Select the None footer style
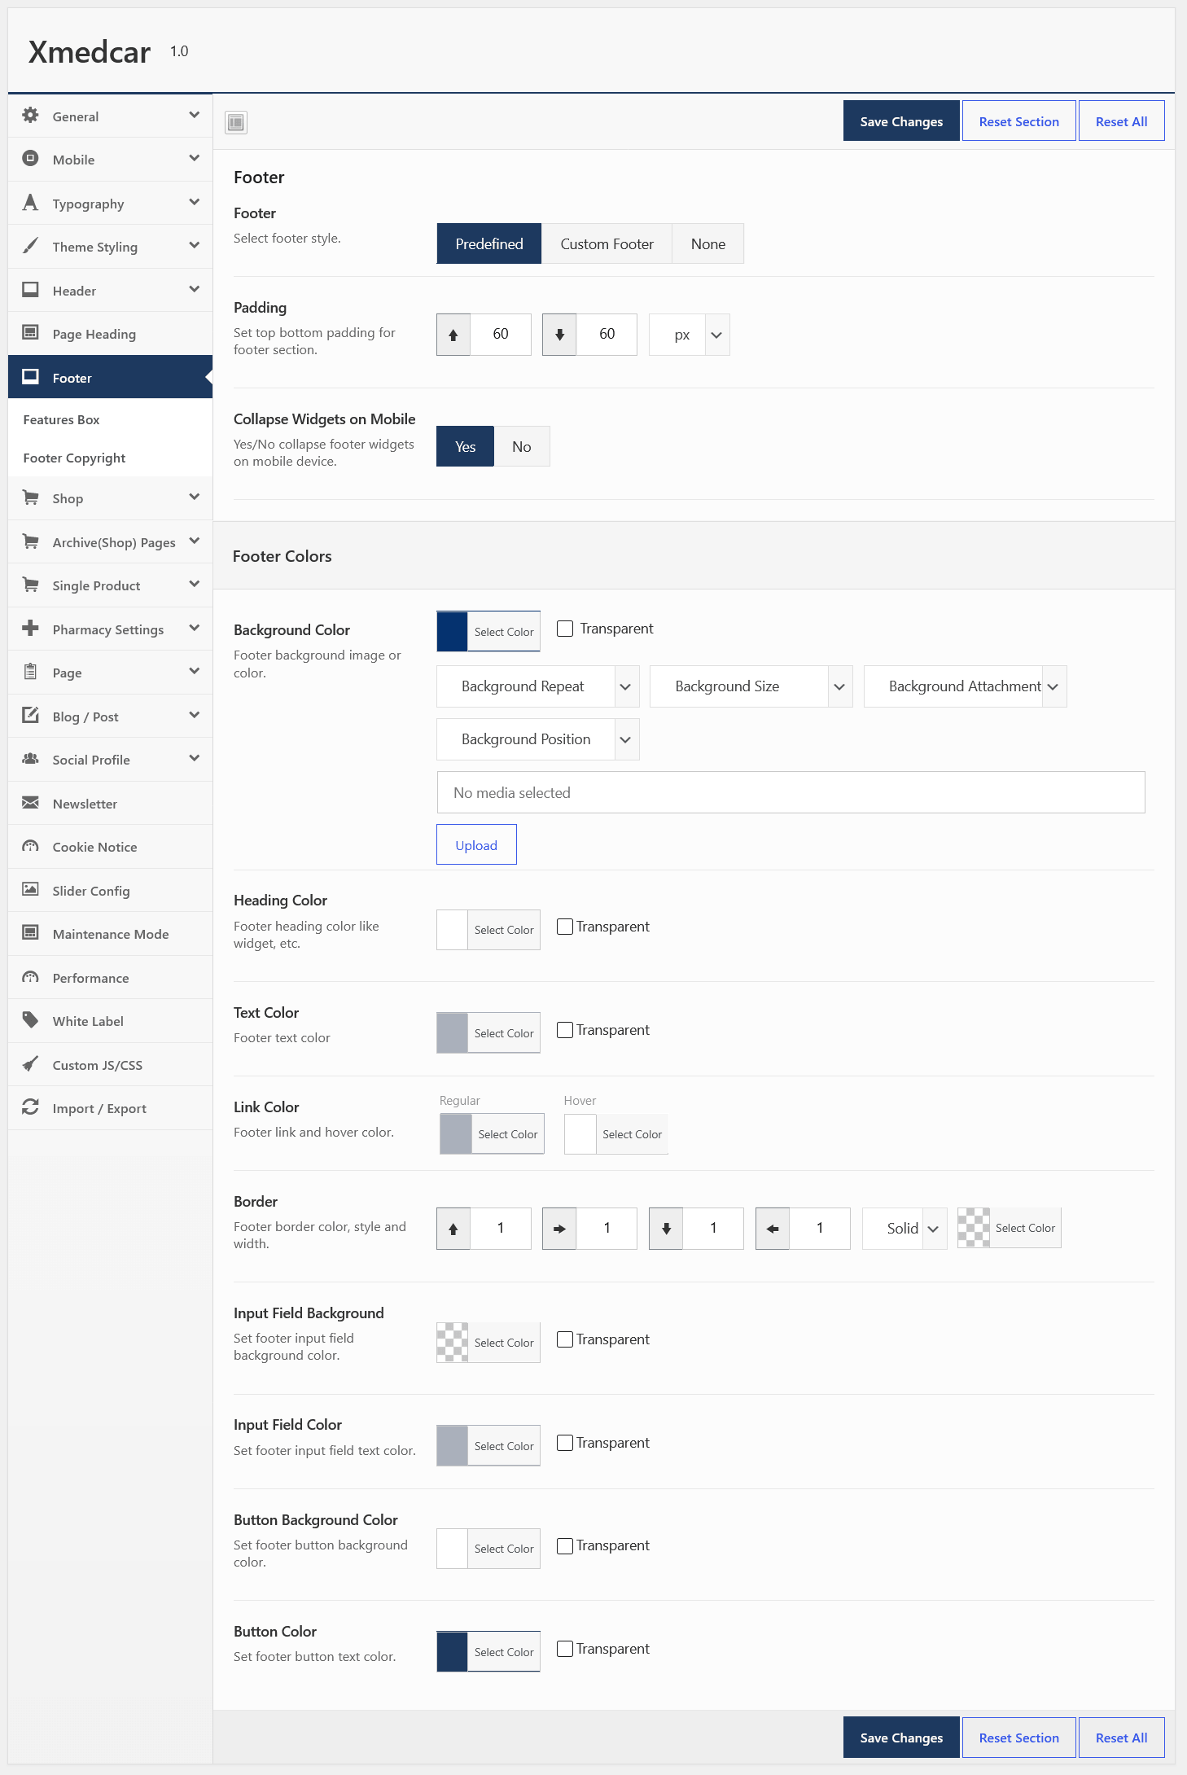Viewport: 1187px width, 1775px height. click(x=708, y=243)
